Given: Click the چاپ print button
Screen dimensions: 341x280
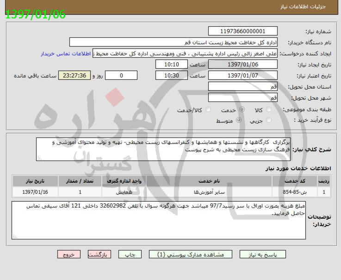Looking at the screenshot, I should click(x=130, y=255).
